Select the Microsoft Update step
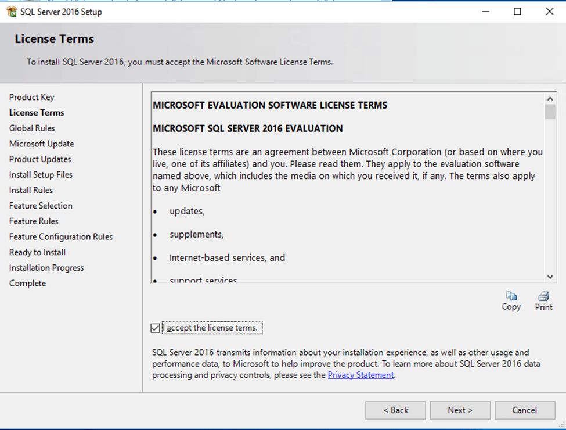This screenshot has width=566, height=430. click(42, 144)
